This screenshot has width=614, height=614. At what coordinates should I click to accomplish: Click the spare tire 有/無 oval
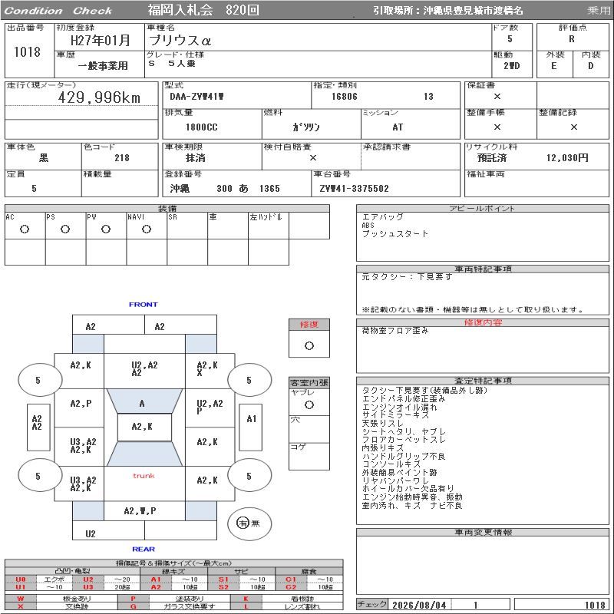249,523
